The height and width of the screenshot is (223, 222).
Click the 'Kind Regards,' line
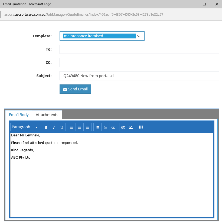(x=22, y=150)
